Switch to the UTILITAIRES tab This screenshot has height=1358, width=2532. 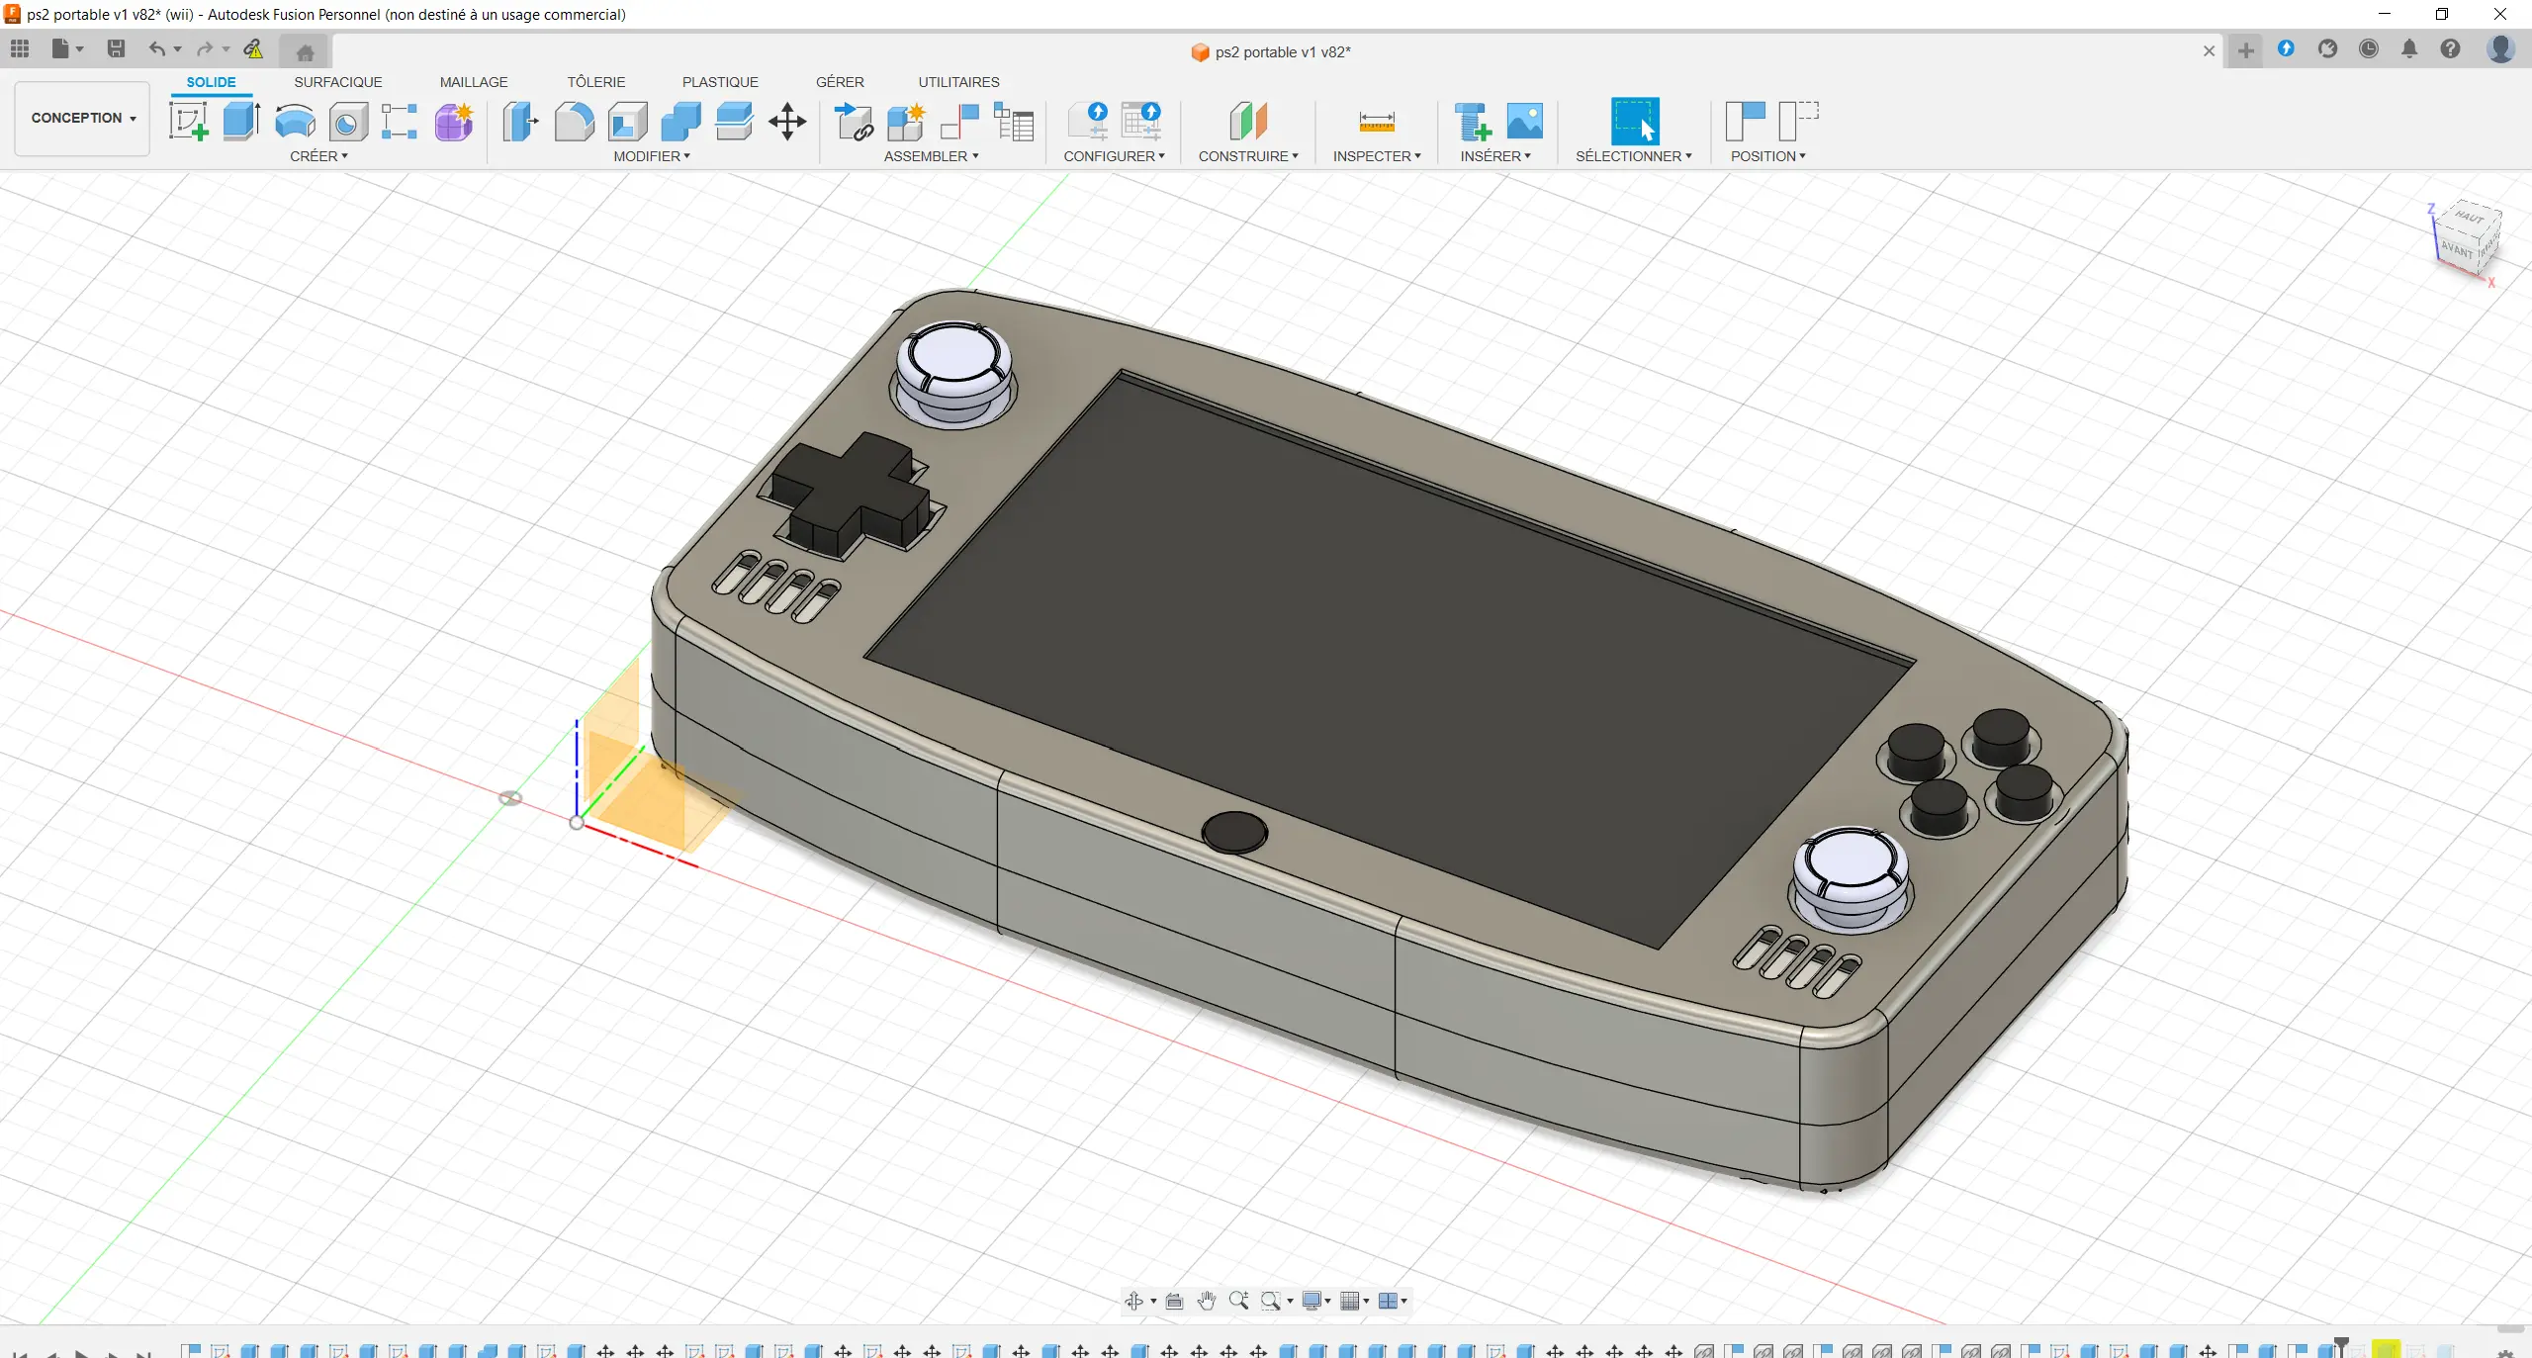click(958, 82)
